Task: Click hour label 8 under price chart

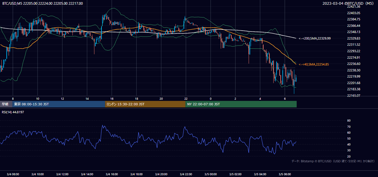Action: (13, 99)
